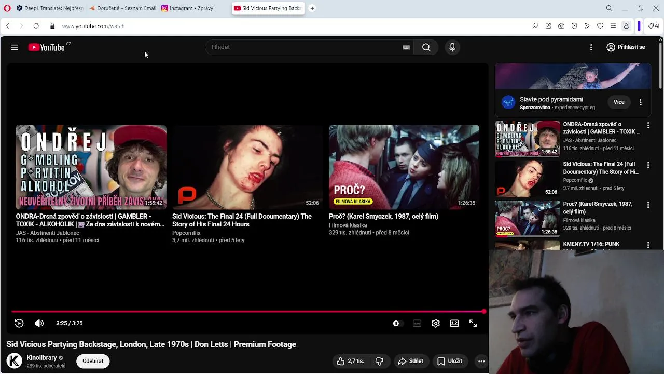664x374 pixels.
Task: Toggle subtitles with the captions icon
Action: point(417,323)
